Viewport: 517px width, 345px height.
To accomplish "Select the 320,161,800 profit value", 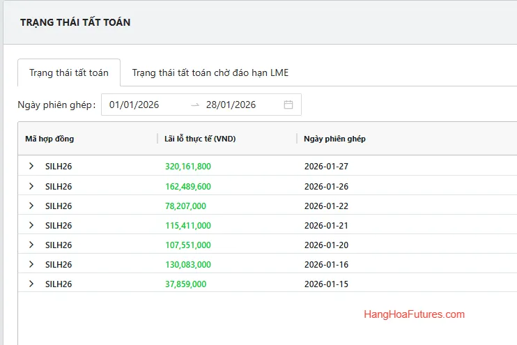I will coord(187,167).
